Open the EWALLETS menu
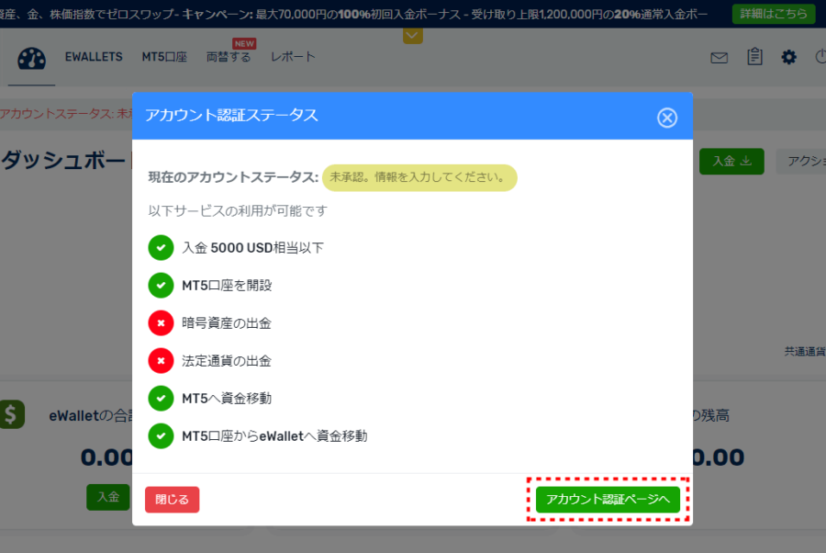The width and height of the screenshot is (826, 553). pos(94,57)
